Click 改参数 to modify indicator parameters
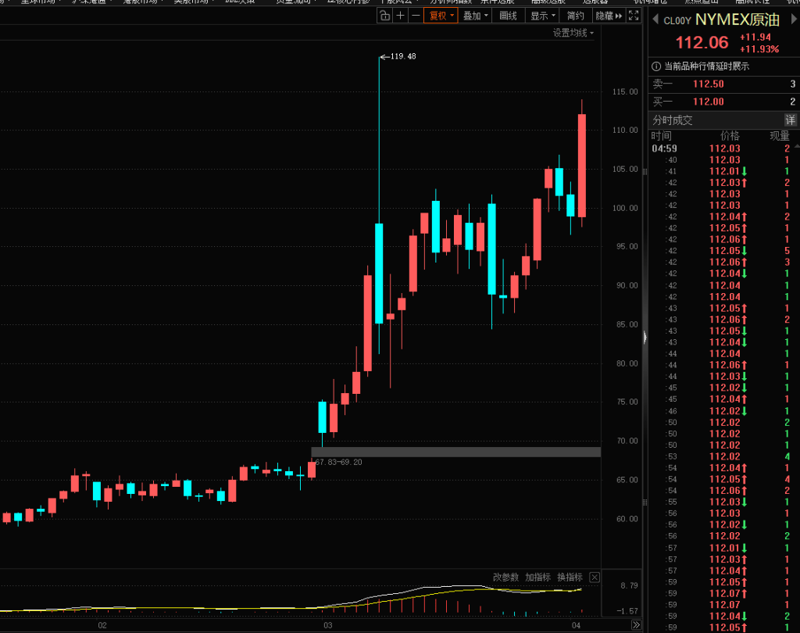 pos(505,578)
